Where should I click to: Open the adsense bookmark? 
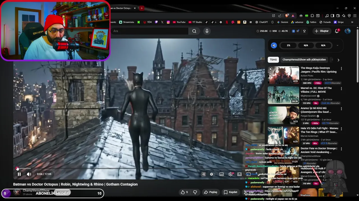pos(297,22)
